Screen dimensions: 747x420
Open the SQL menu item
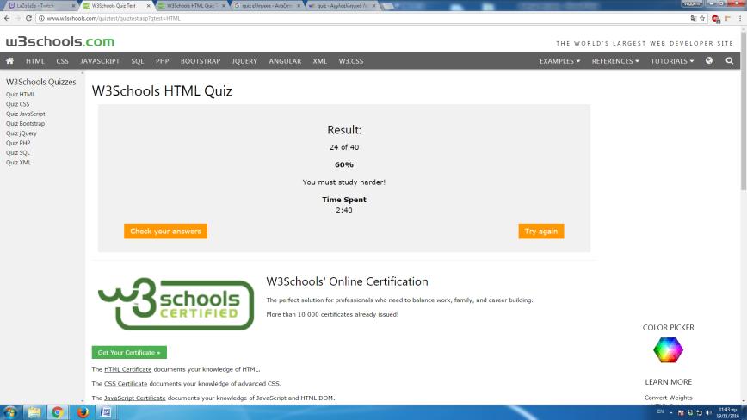tap(138, 61)
